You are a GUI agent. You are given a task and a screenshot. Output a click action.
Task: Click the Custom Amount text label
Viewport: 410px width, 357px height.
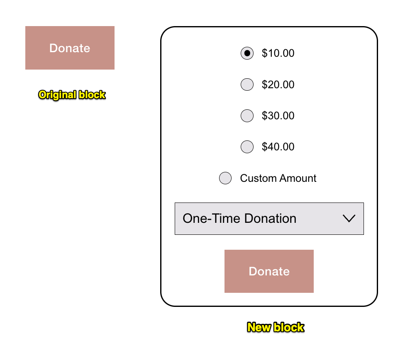pos(278,178)
